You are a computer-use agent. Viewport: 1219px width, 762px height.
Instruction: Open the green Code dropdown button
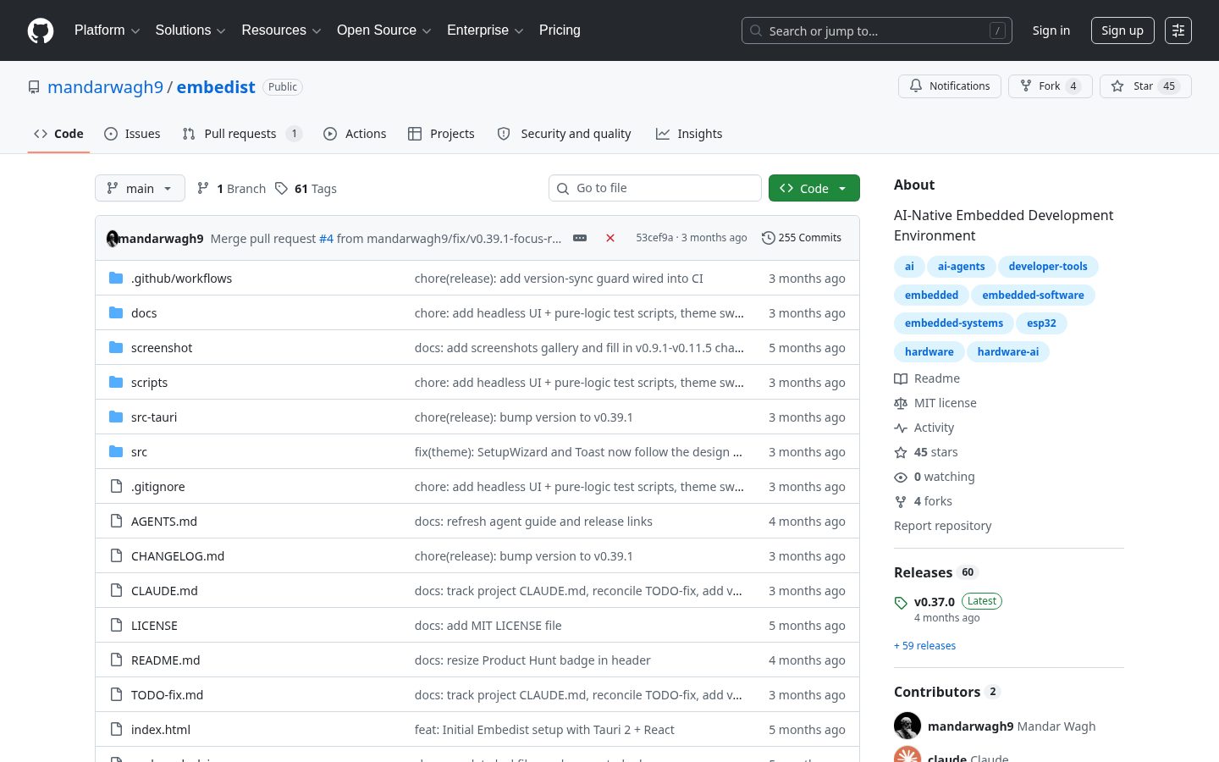pos(814,188)
